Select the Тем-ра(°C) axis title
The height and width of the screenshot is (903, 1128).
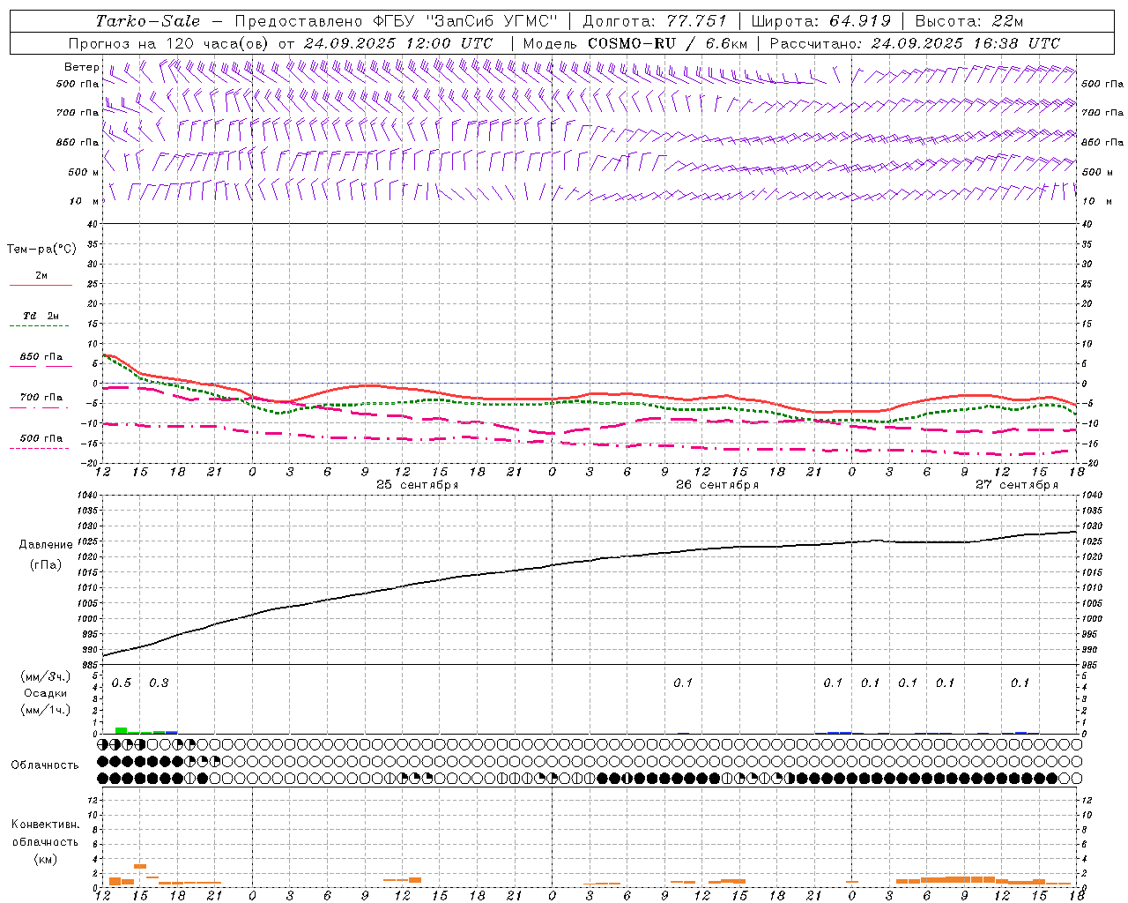tap(41, 250)
